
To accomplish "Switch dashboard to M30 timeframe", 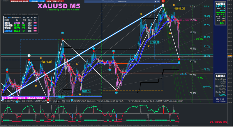I will [x=17, y=17].
